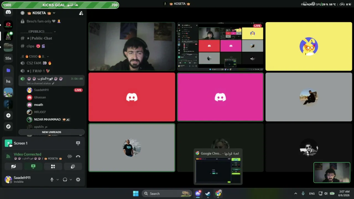Open the Activities launcher button
354x199 pixels.
pos(53,166)
